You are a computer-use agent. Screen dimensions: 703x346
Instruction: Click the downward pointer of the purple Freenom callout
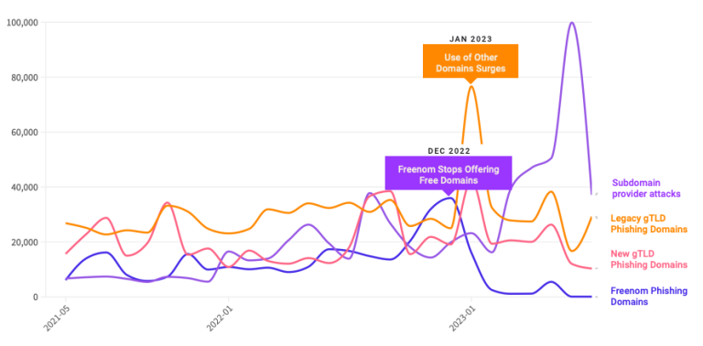tap(449, 192)
